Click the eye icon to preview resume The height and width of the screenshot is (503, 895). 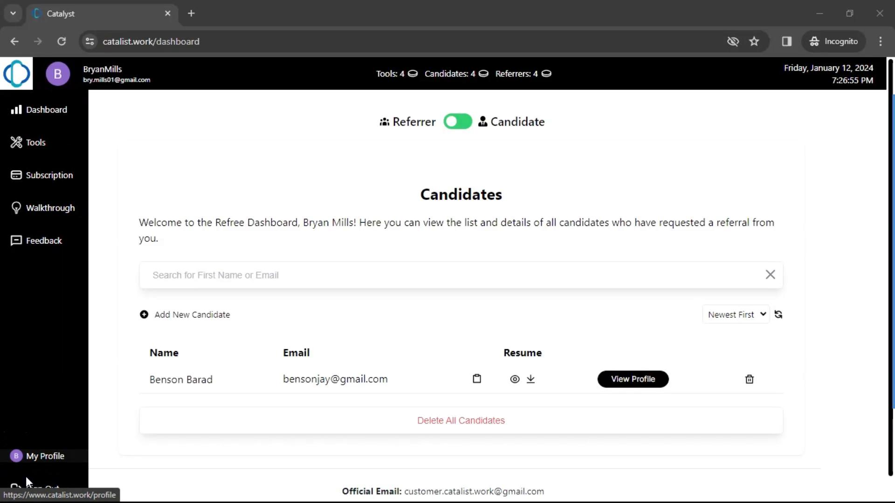(515, 378)
